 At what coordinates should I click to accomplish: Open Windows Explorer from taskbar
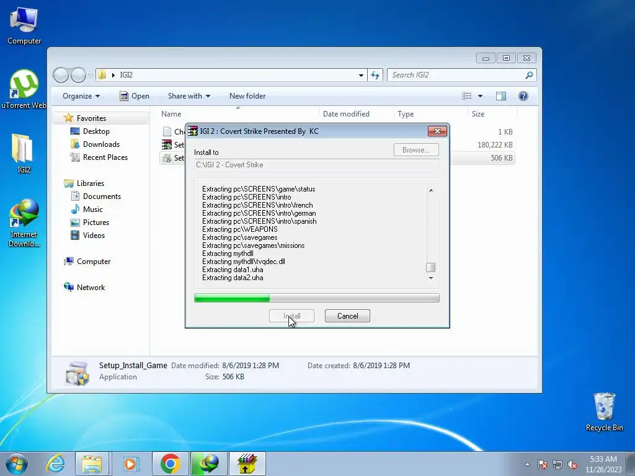point(92,464)
